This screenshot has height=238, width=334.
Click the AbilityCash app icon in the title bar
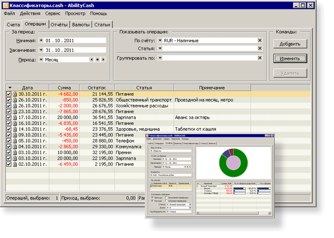tap(5, 5)
